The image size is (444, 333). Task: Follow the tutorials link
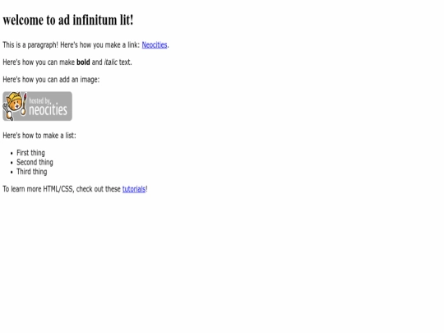(134, 189)
